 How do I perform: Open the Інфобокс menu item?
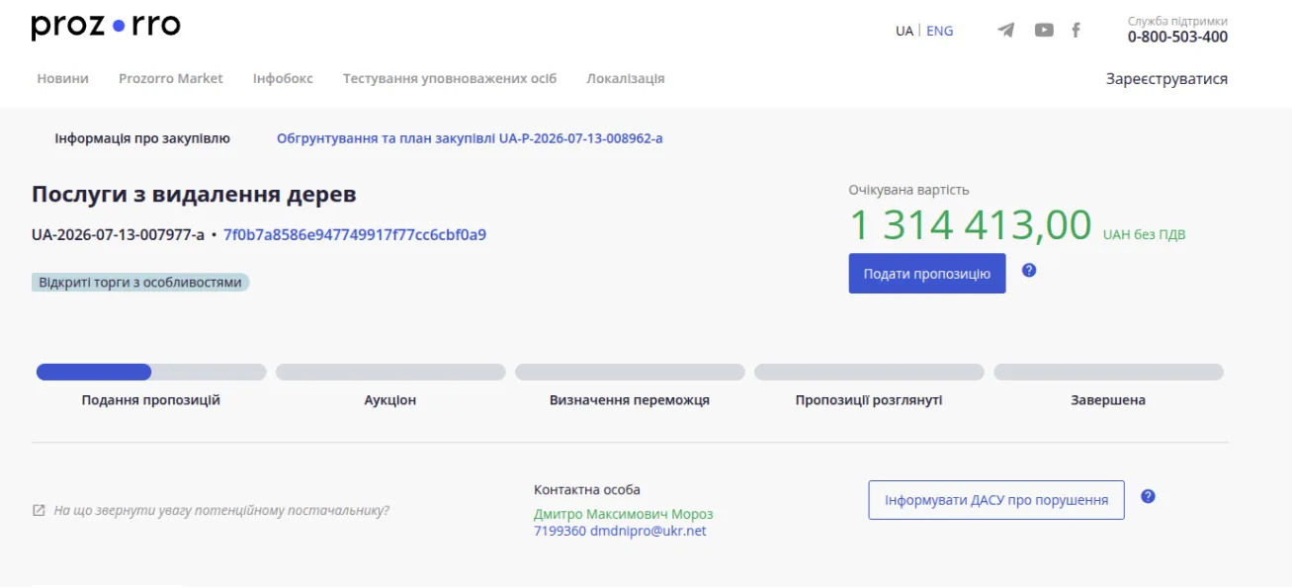point(283,78)
